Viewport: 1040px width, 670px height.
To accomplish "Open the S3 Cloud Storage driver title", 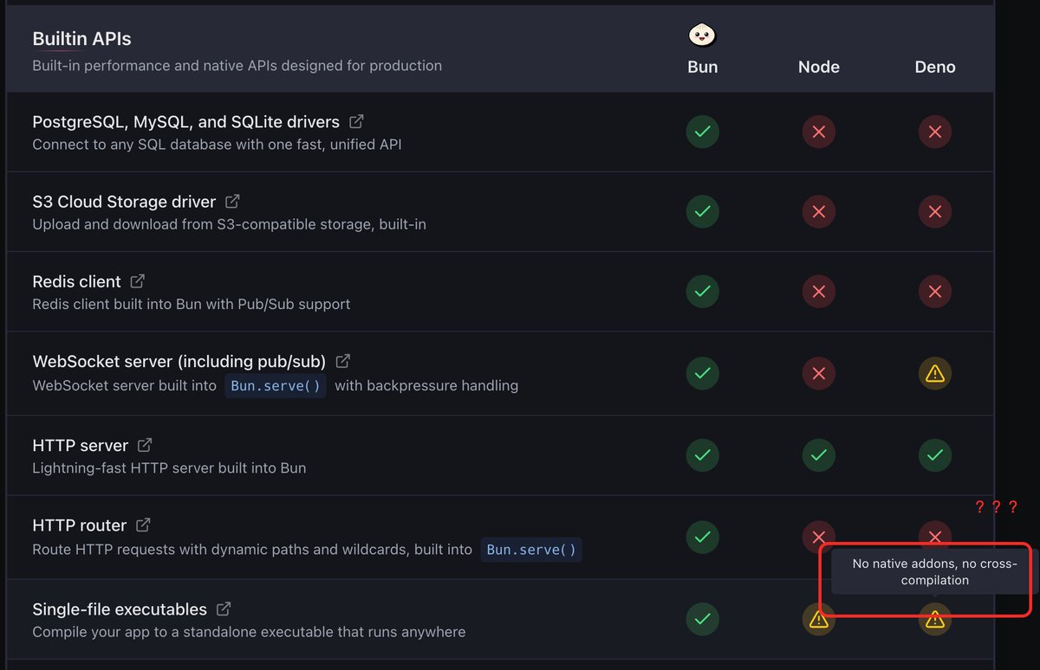I will 124,202.
